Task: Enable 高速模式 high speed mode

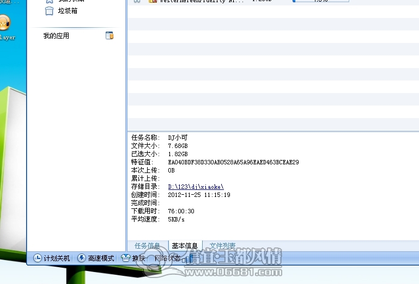Action: [101, 258]
